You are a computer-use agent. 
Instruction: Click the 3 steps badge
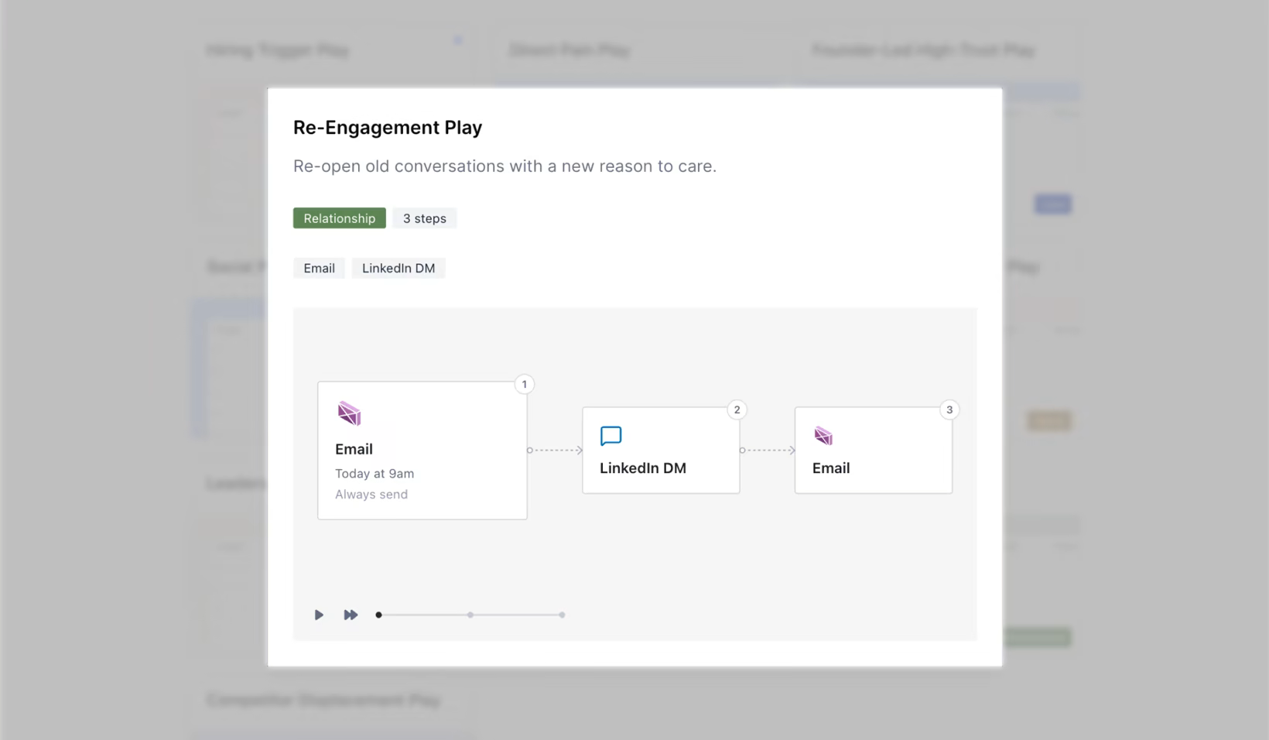point(425,218)
